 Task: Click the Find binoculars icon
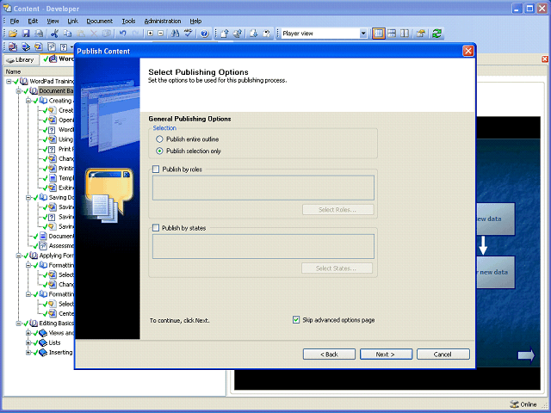tap(175, 34)
